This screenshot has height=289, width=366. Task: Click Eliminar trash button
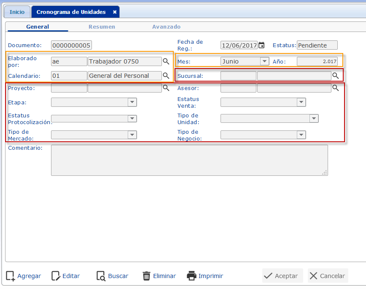click(x=159, y=276)
